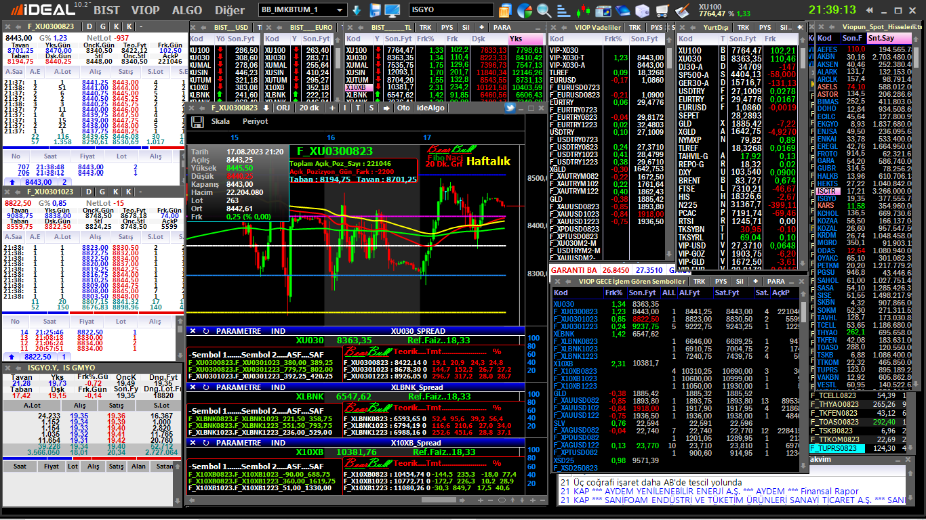Screen dimensions: 926x520
Task: Click the floppy disk save icon in top toolbar
Action: [375, 11]
